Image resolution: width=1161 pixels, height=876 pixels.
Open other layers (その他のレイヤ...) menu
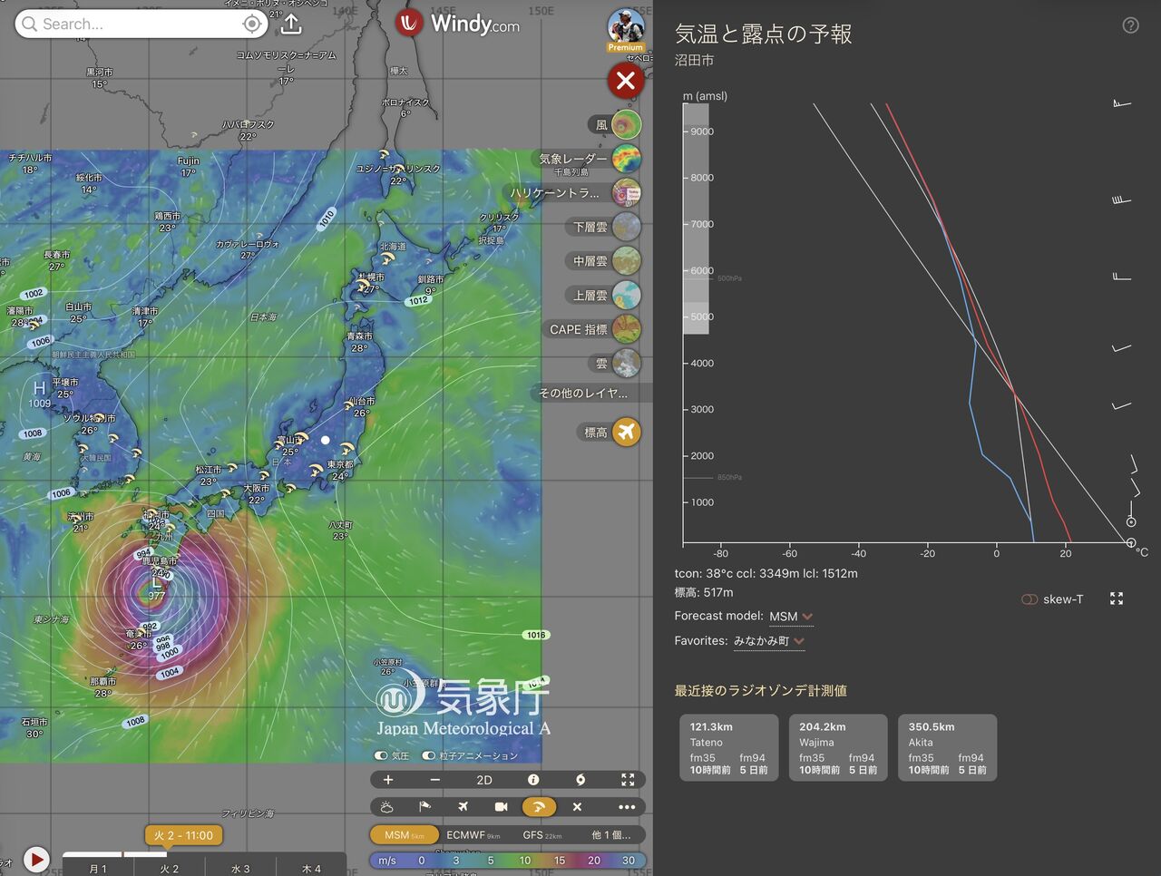pos(583,393)
